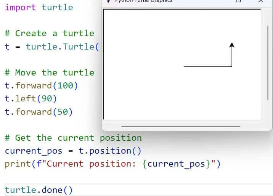Click the t = turtle.Turtle( assignment line
This screenshot has width=273, height=196.
click(x=52, y=47)
